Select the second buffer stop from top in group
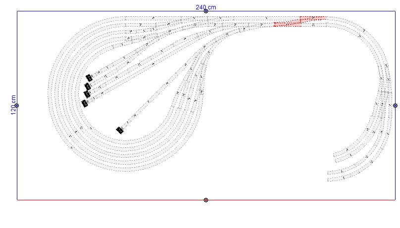 pyautogui.click(x=88, y=87)
